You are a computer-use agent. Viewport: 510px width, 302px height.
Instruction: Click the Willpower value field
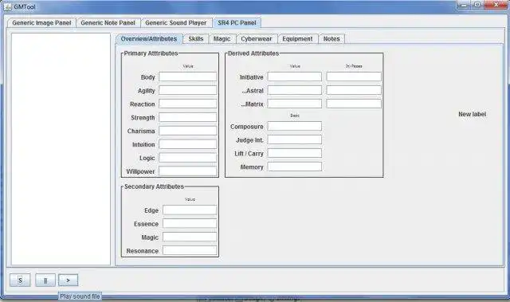coord(188,171)
